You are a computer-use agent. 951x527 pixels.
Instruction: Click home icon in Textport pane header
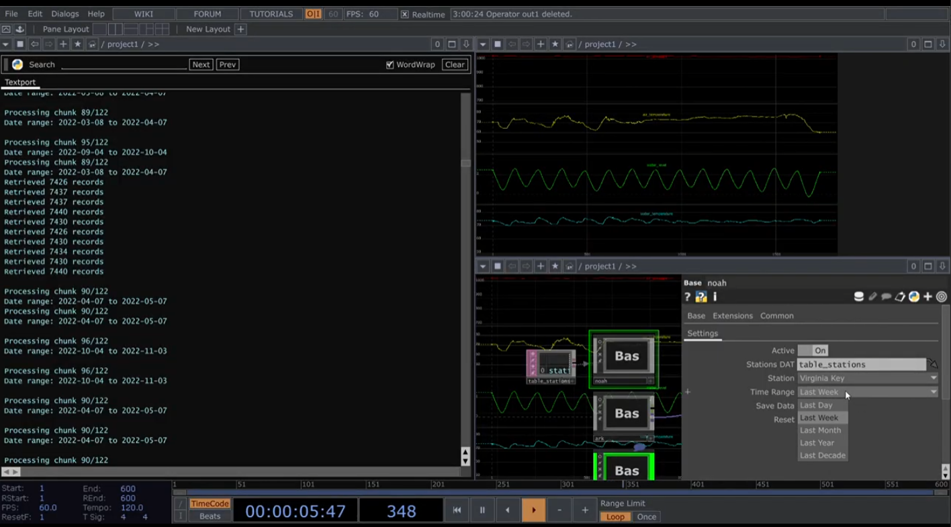(92, 44)
